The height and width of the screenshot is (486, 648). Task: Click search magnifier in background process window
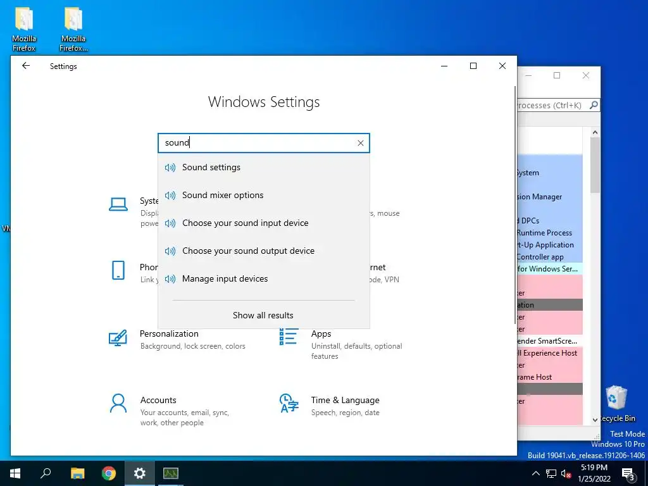click(594, 105)
